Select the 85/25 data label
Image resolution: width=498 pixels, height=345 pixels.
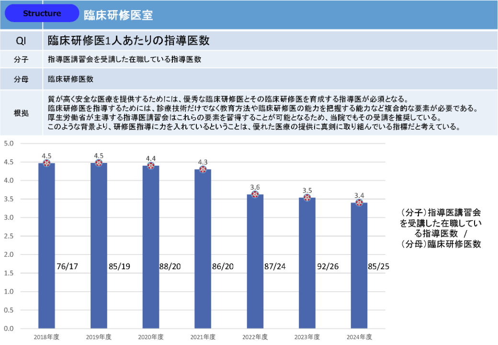378,266
